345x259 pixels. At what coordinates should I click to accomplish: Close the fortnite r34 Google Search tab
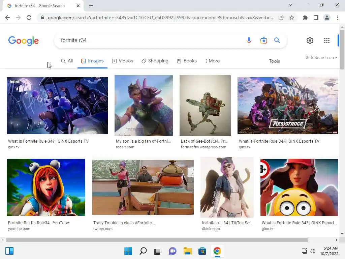point(78,6)
